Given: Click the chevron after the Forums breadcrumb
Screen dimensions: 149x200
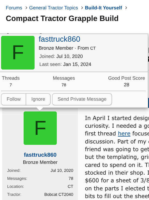Looking at the screenshot, I should tap(26, 8).
